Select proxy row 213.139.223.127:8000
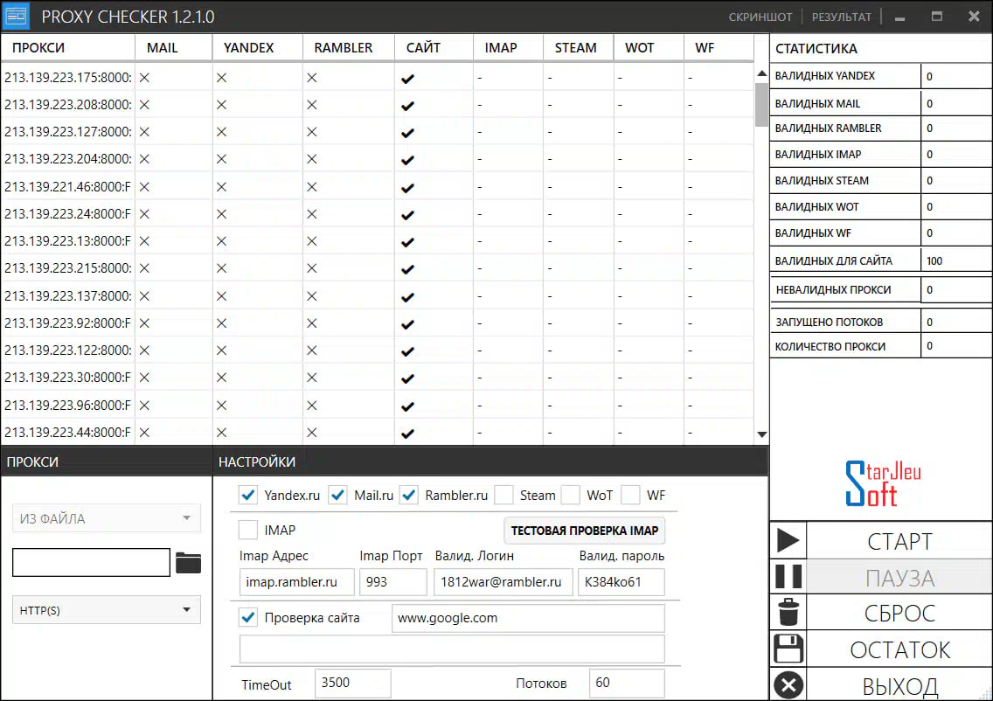Screen dimensions: 993x701 coord(378,132)
